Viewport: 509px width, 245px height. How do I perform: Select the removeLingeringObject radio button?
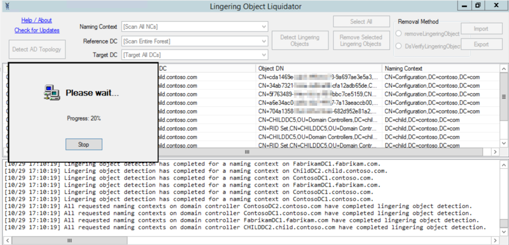pyautogui.click(x=399, y=33)
